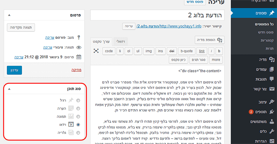Switch to the ויזואלי visual tab
The height and width of the screenshot is (144, 277).
click(121, 41)
